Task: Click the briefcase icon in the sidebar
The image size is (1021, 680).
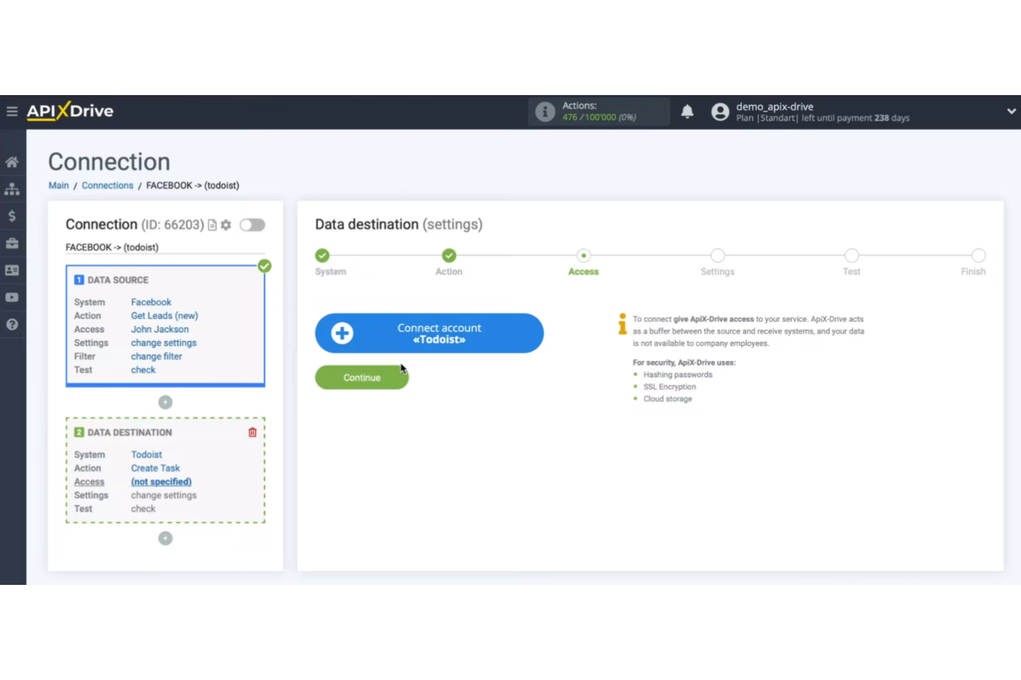Action: pyautogui.click(x=12, y=243)
